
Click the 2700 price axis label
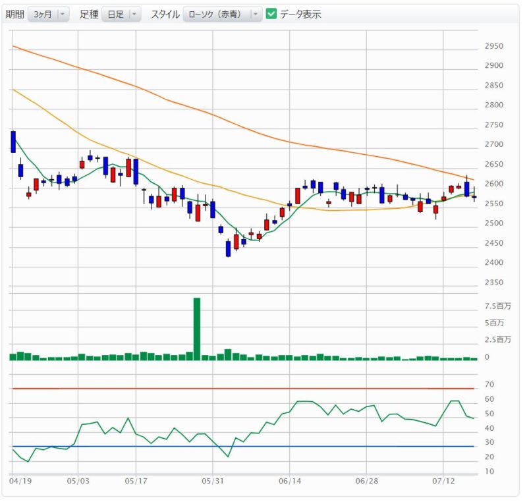[494, 144]
